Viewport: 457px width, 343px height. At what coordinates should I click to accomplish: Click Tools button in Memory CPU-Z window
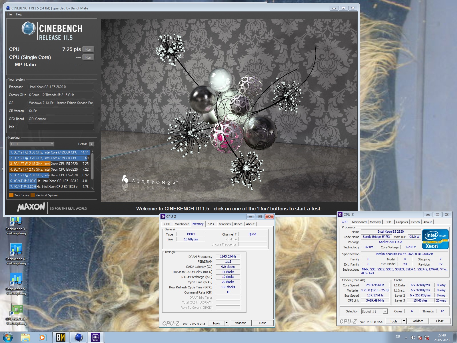point(216,323)
